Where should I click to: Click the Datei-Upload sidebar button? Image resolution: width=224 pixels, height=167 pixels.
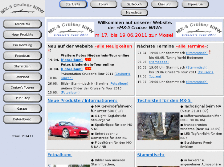pyautogui.click(x=22, y=119)
